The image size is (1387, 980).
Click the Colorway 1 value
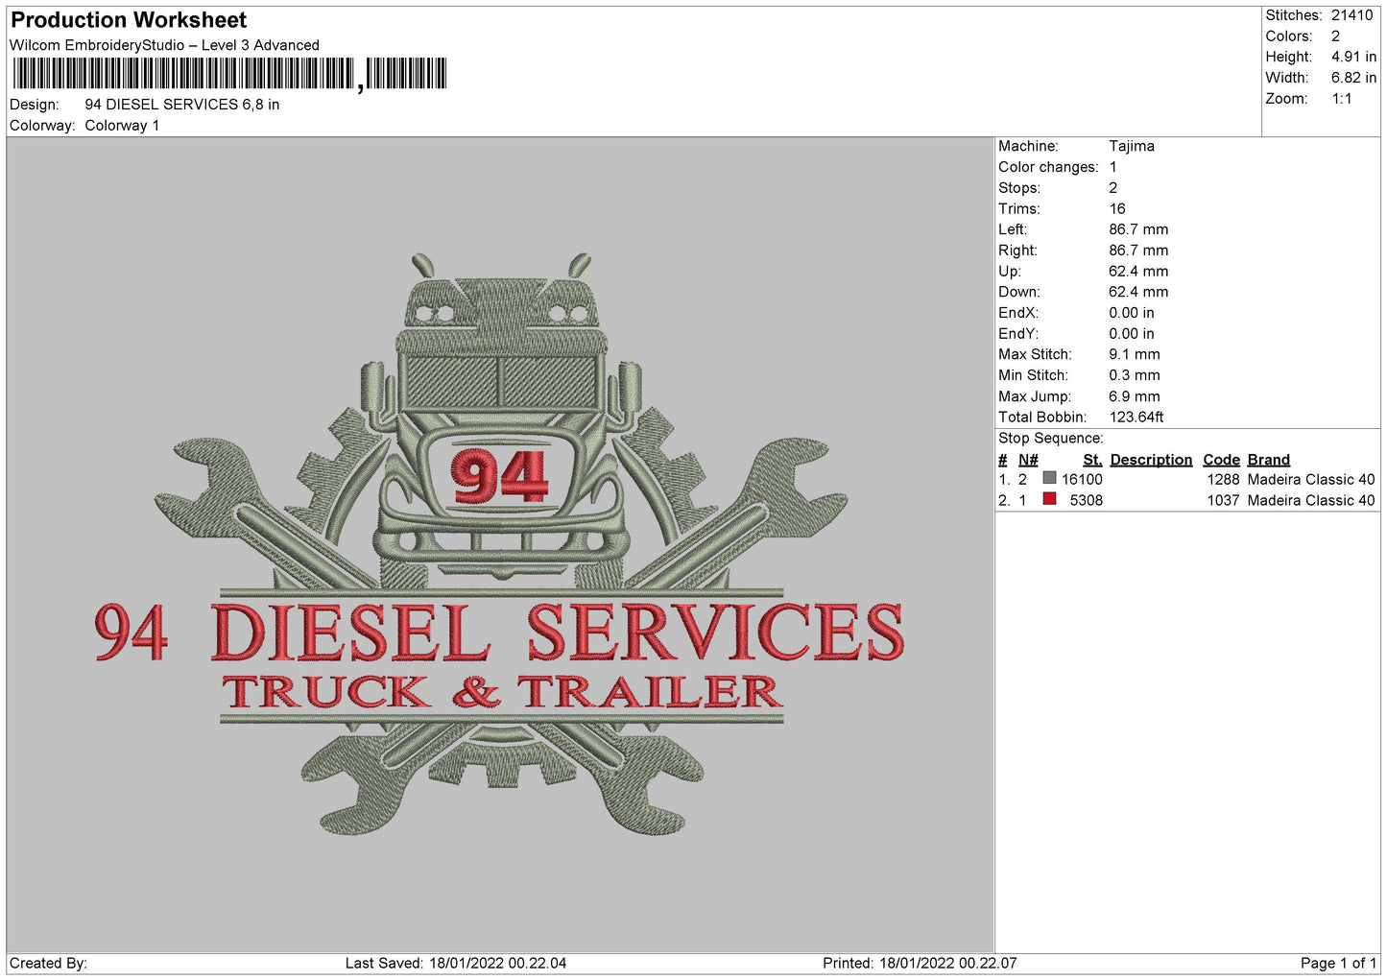click(122, 126)
